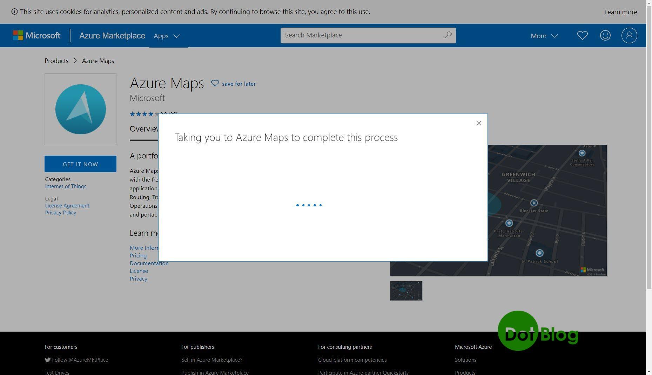The image size is (652, 375).
Task: Toggle 'save for later' for Azure Maps
Action: (233, 84)
